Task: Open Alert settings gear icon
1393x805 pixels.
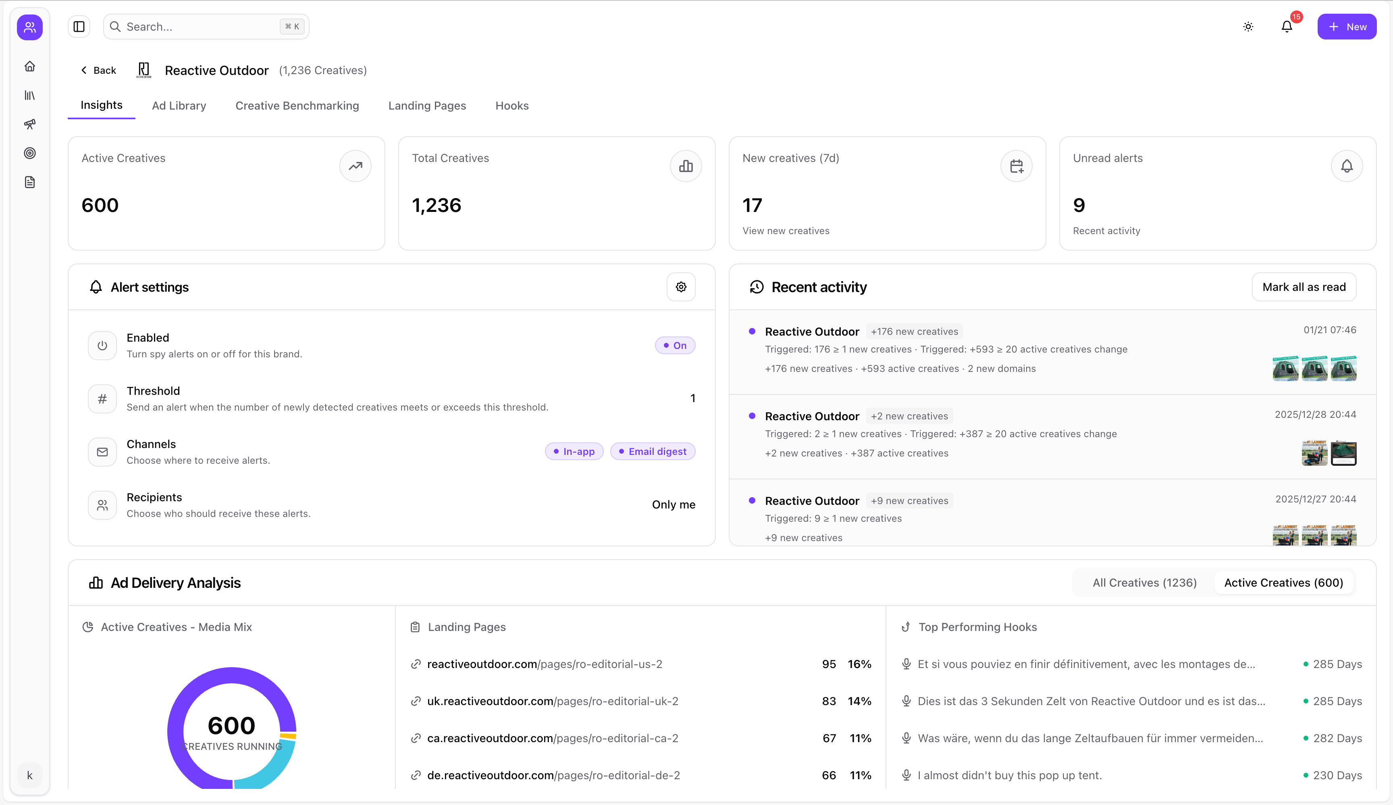Action: pyautogui.click(x=681, y=287)
